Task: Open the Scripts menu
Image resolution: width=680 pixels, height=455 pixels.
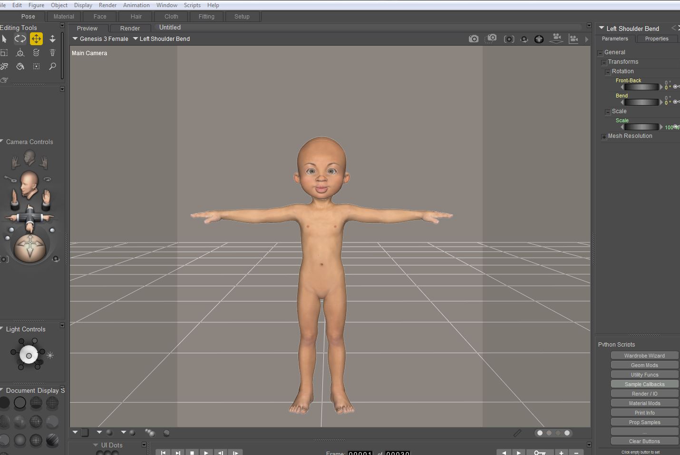Action: (x=192, y=5)
